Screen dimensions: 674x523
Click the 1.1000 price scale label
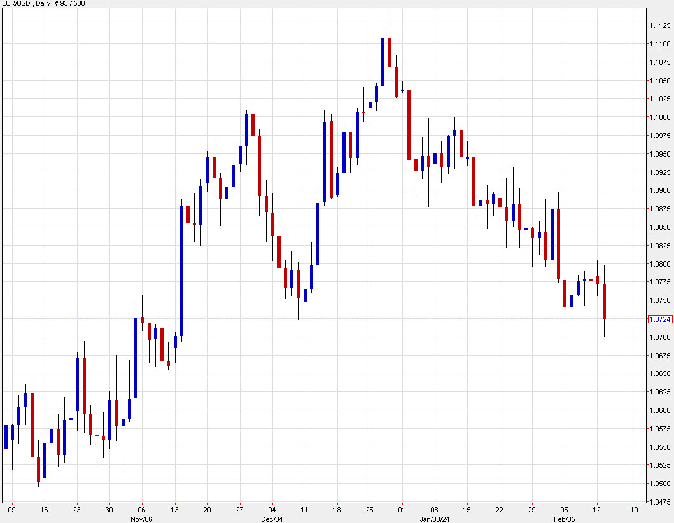tap(661, 117)
